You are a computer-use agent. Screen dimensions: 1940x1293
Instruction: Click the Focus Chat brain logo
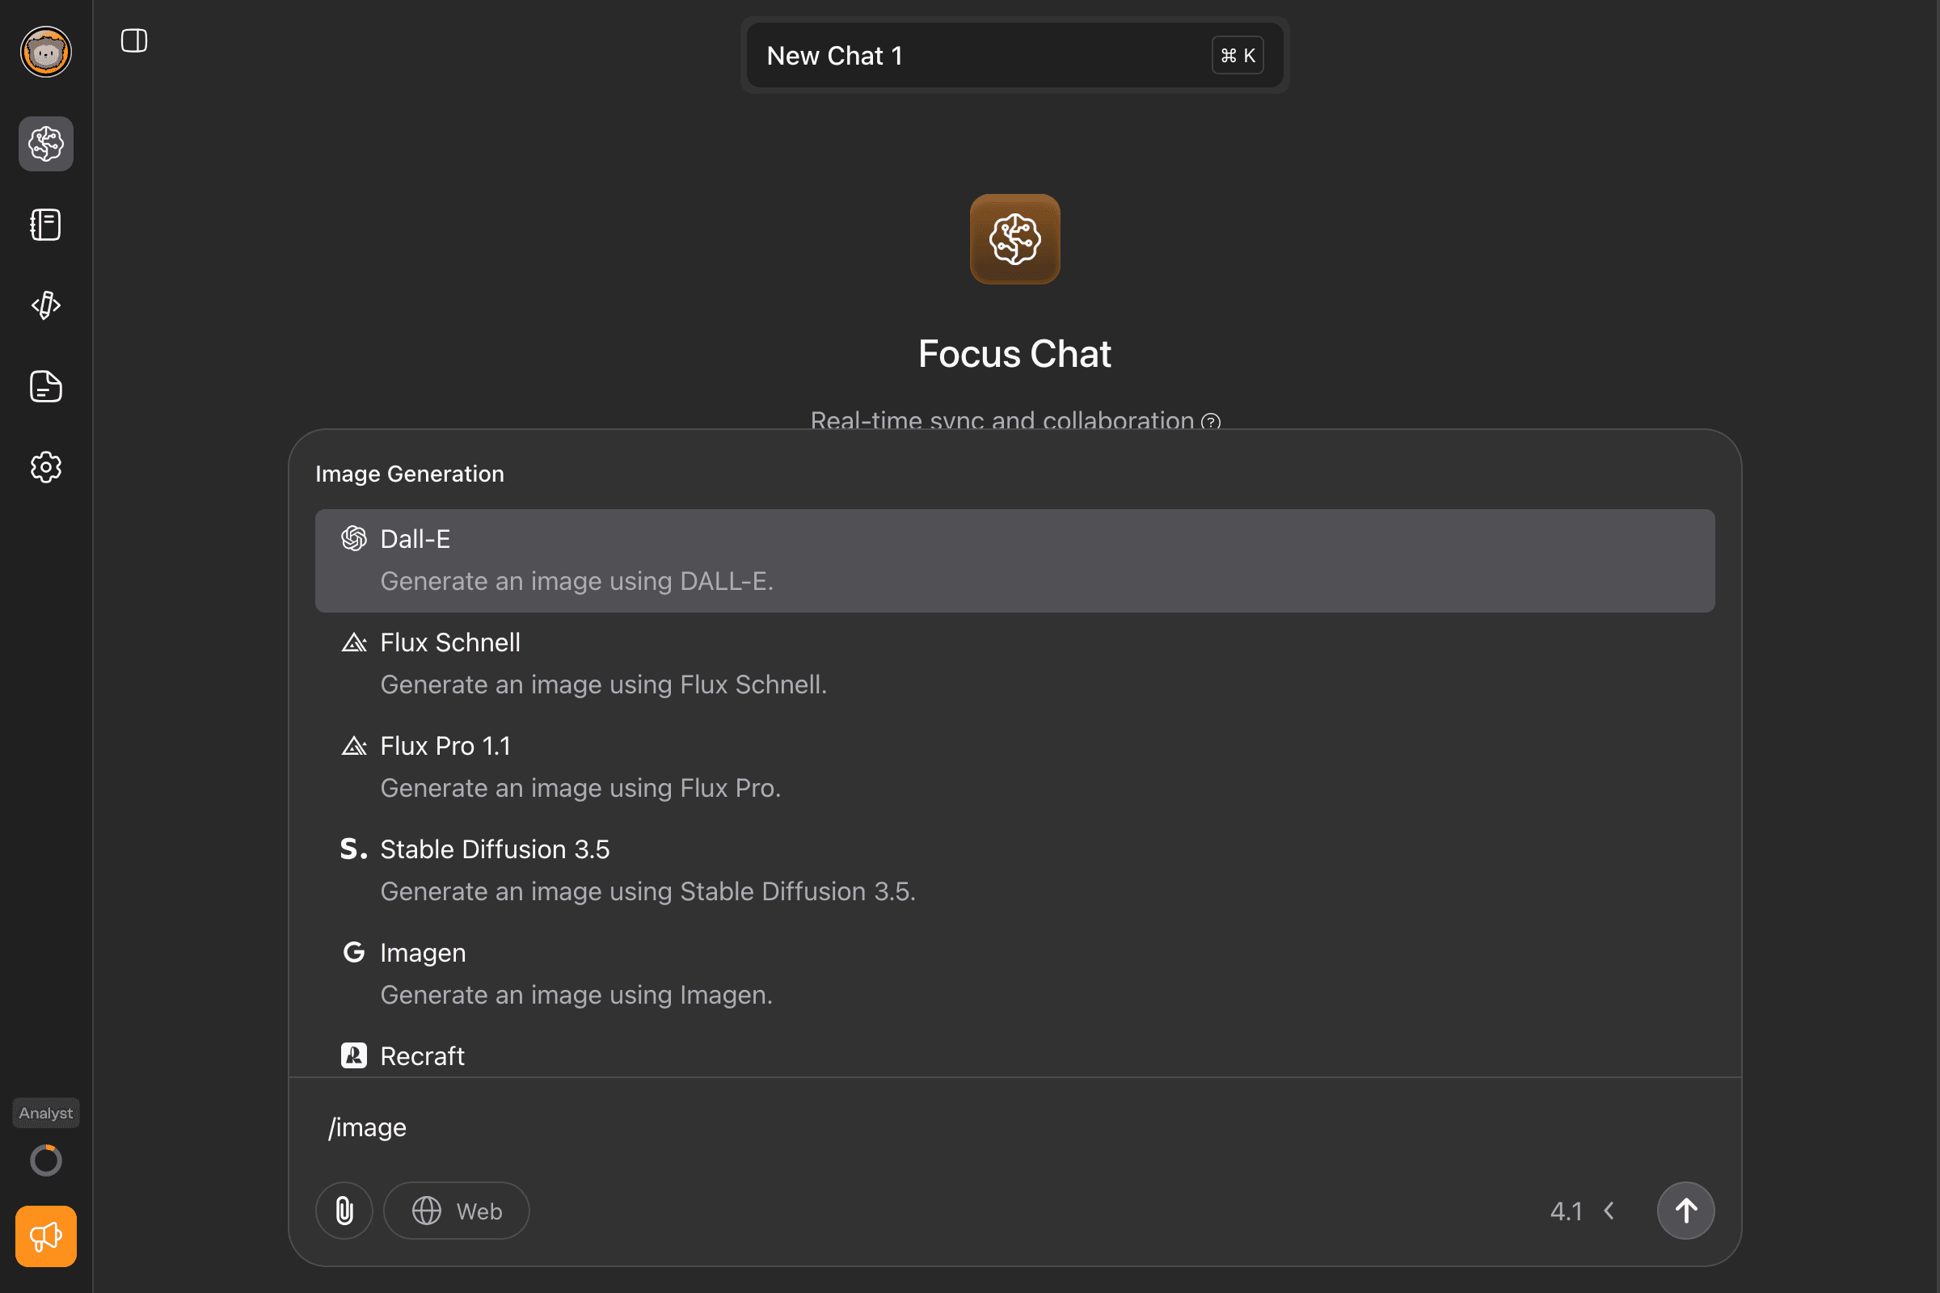pos(1014,239)
